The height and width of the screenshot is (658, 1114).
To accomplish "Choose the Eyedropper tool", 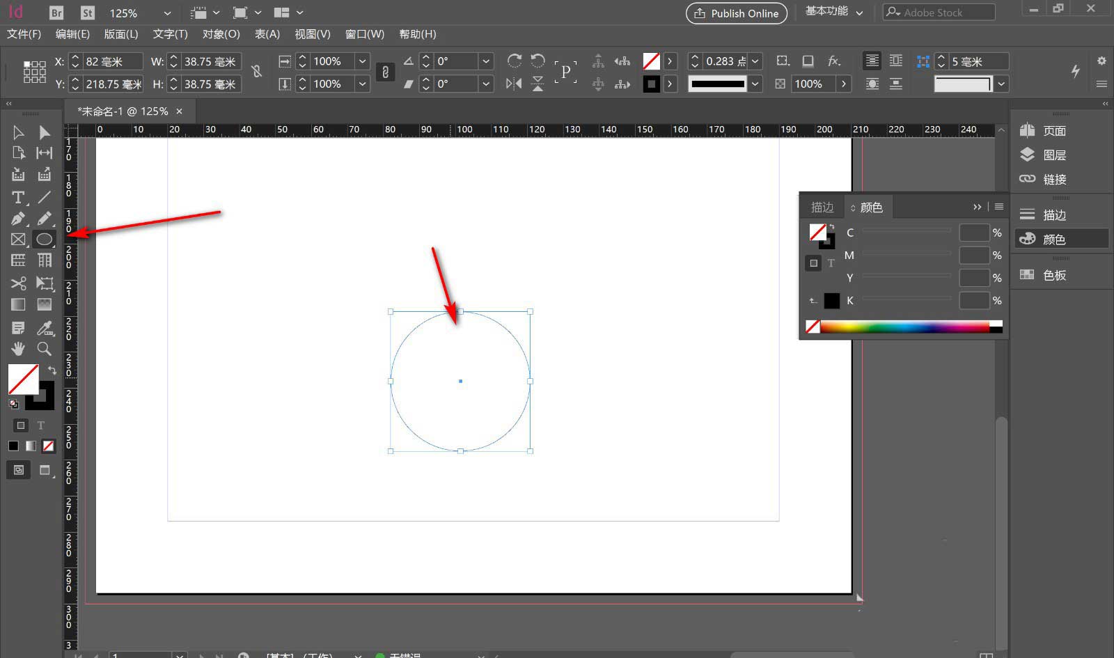I will 45,327.
